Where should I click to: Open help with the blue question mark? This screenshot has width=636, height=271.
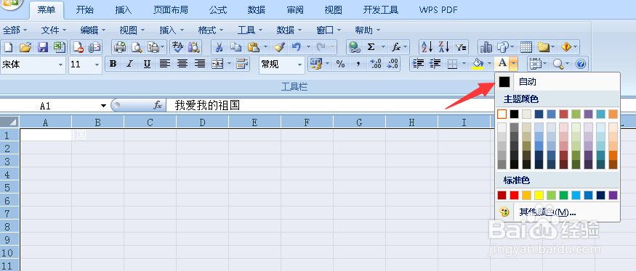coord(581,64)
